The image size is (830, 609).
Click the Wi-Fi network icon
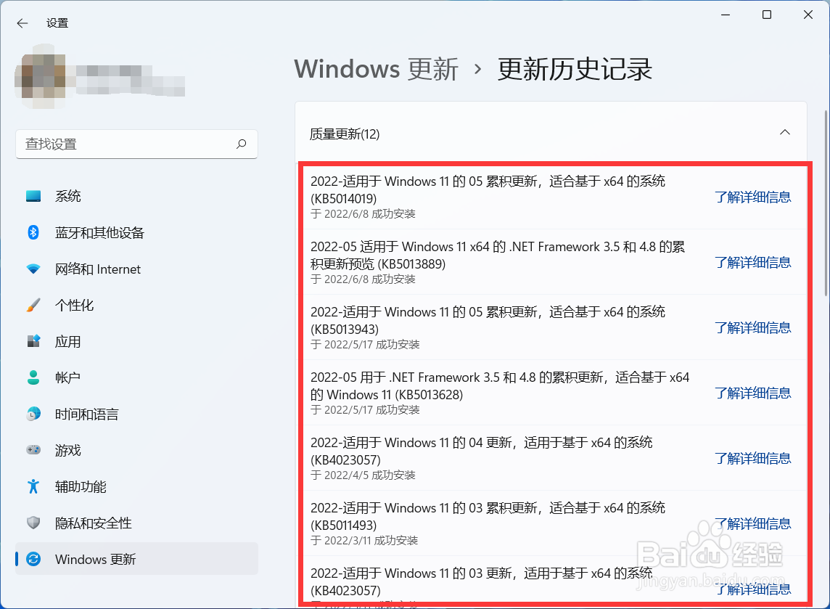33,269
